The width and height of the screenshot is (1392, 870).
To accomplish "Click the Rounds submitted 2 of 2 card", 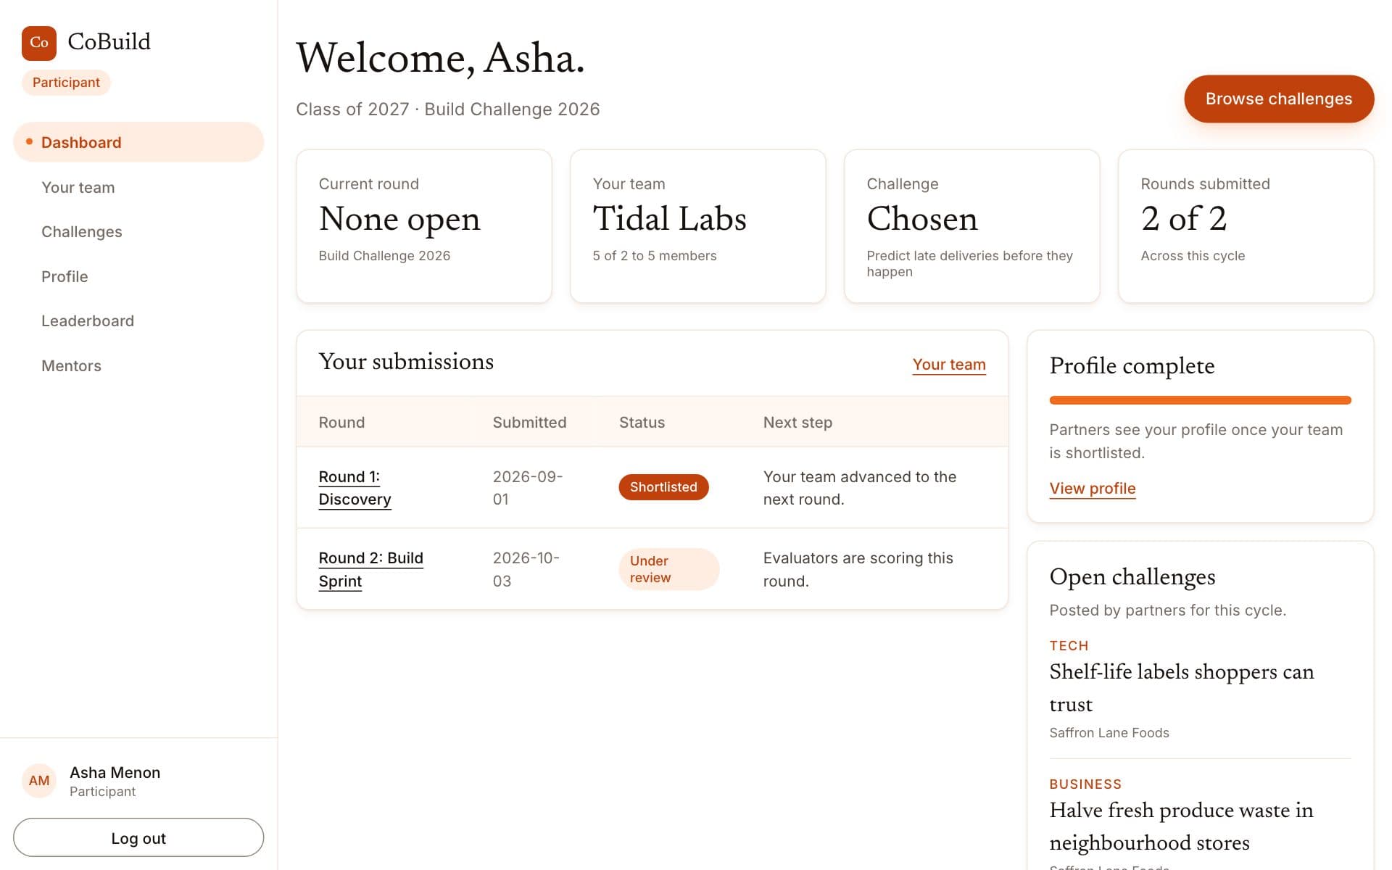I will point(1246,226).
